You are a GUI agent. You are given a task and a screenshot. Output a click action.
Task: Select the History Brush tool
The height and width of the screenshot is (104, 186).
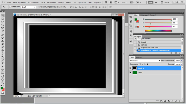tap(3, 44)
